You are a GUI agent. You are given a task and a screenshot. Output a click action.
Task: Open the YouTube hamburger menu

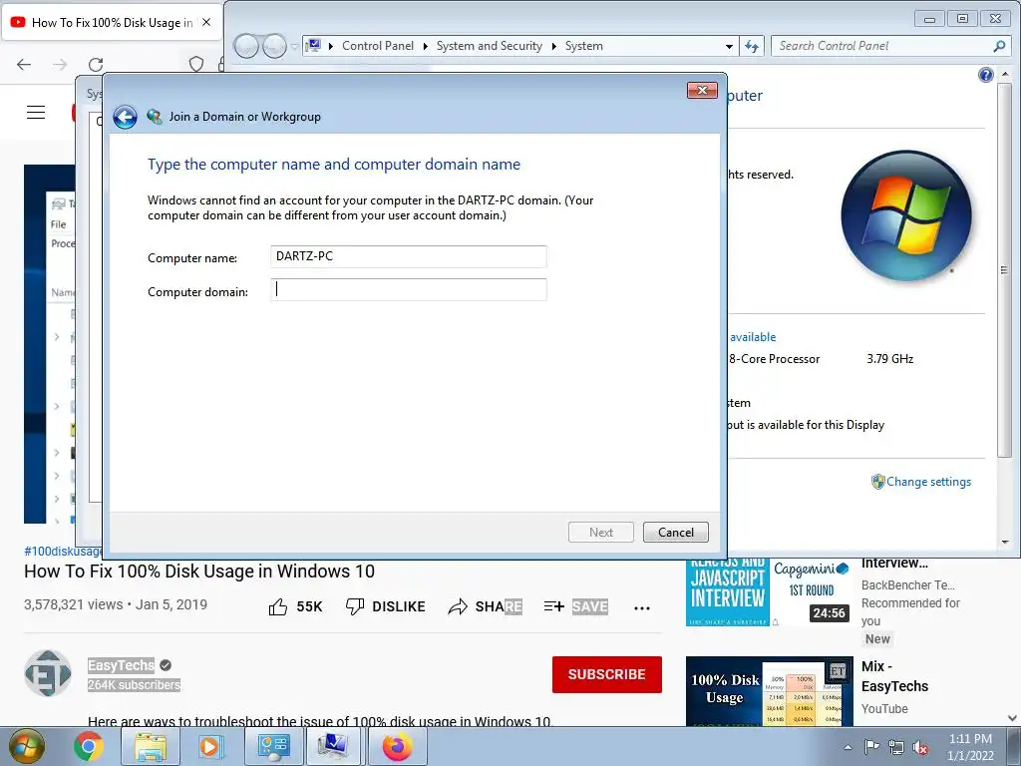pyautogui.click(x=36, y=112)
